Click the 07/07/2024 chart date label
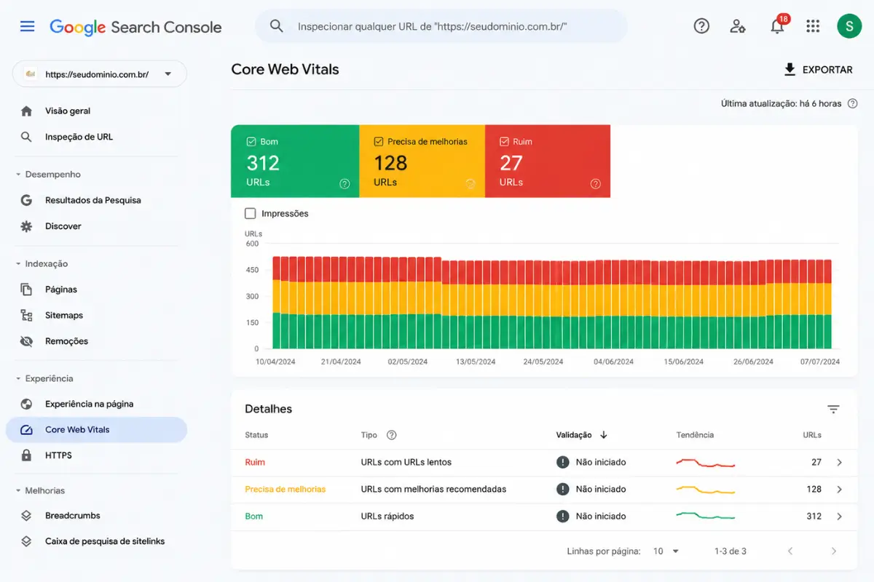 (822, 362)
